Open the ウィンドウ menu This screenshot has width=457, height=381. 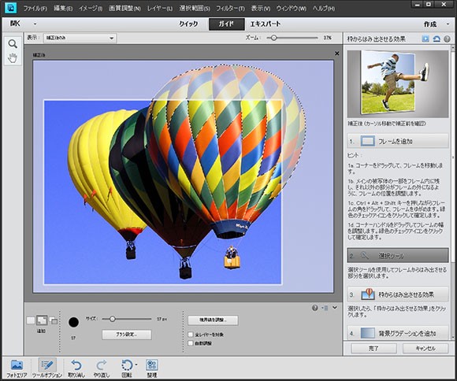click(x=292, y=9)
